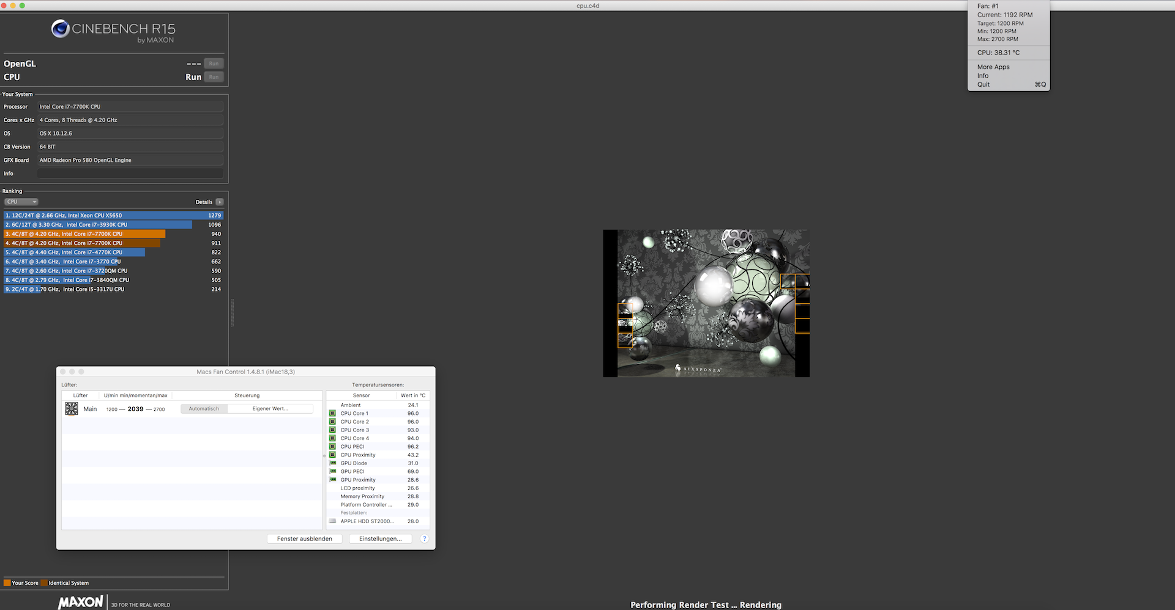Screen dimensions: 1175x610
Task: Click the Processor field Intel Core i7-7700K
Action: pos(130,106)
